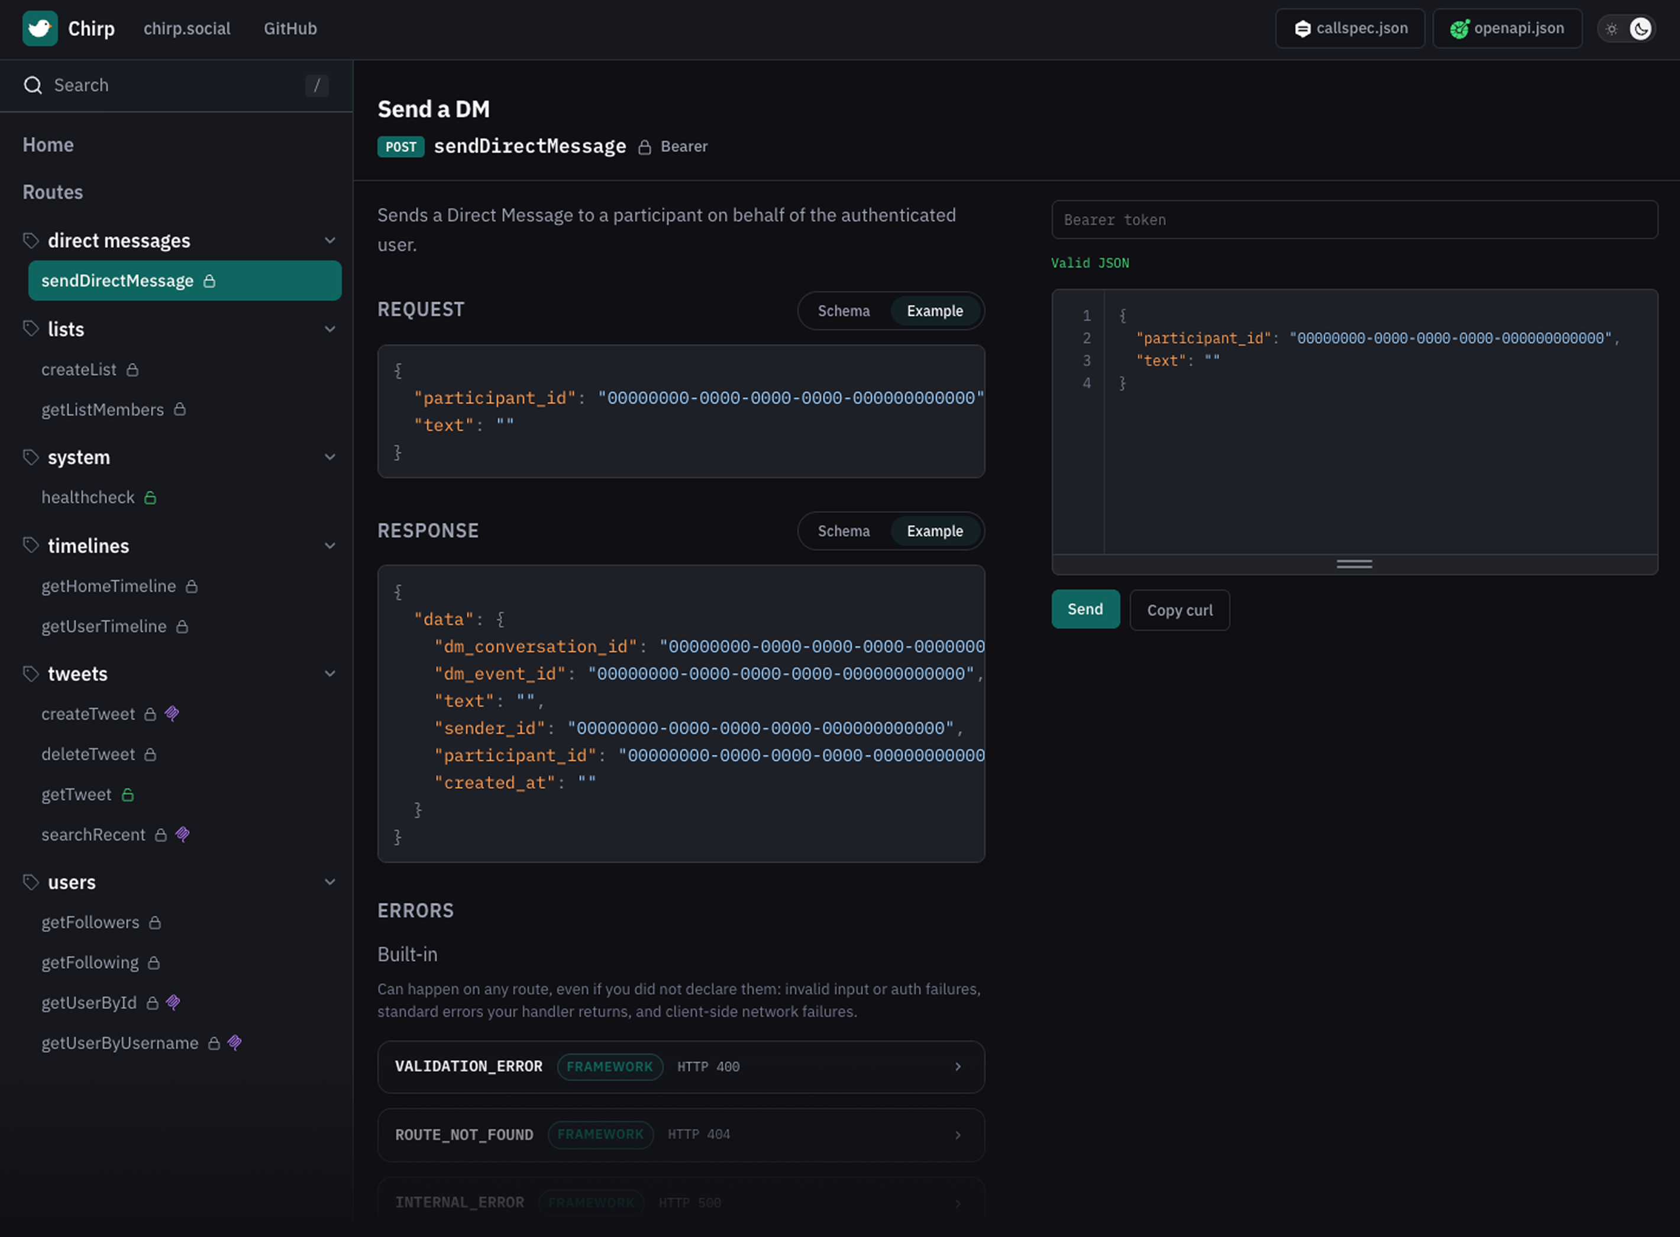Image resolution: width=1680 pixels, height=1237 pixels.
Task: Click the slash keyboard shortcut badge in search
Action: pos(317,85)
